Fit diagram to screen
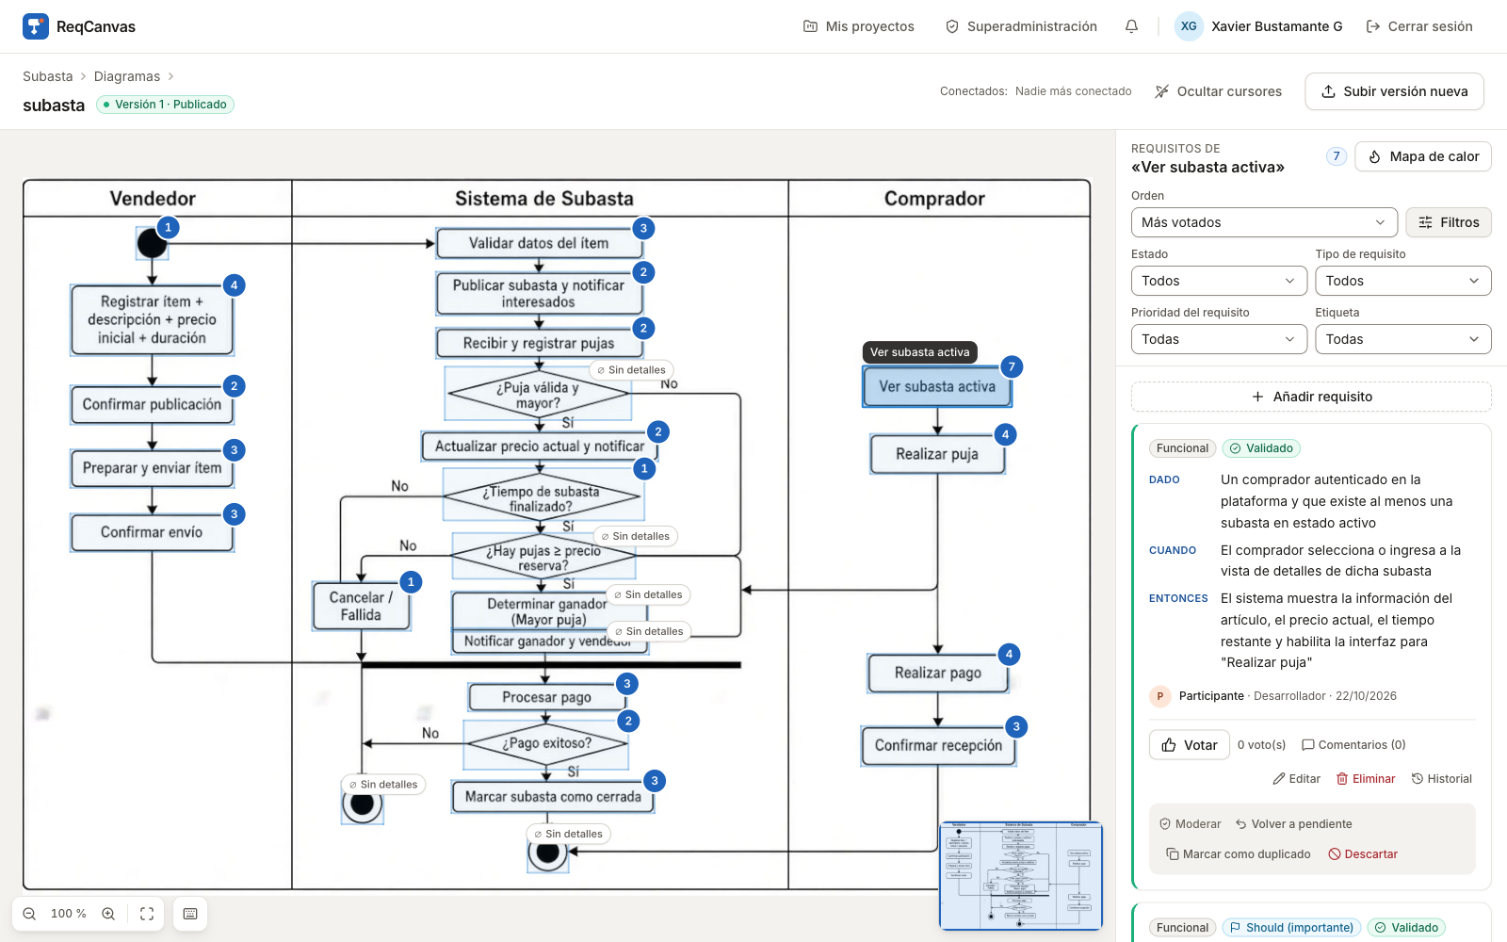 [147, 914]
